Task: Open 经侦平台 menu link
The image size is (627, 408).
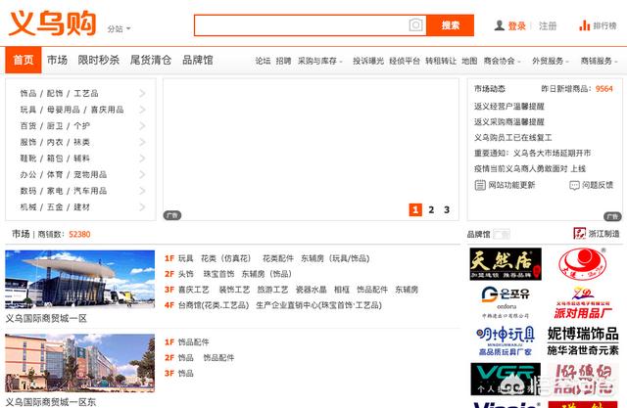Action: (405, 61)
